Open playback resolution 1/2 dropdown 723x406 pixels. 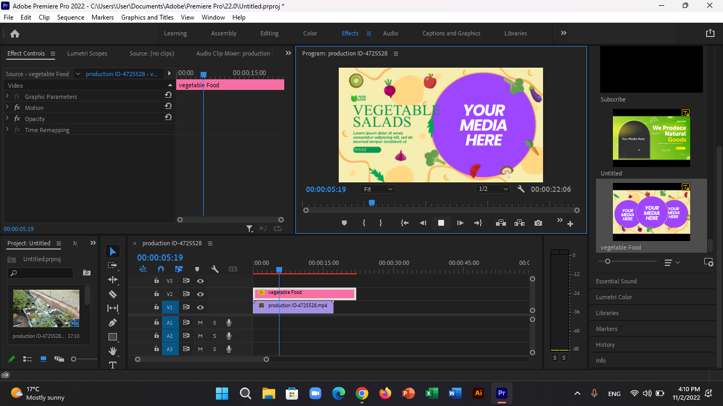493,189
